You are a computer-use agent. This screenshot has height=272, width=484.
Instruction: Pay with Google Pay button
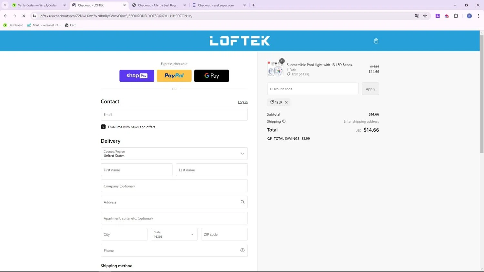212,76
